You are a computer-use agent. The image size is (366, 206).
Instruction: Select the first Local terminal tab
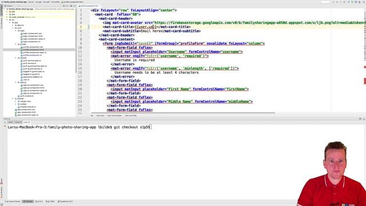(x=10, y=122)
